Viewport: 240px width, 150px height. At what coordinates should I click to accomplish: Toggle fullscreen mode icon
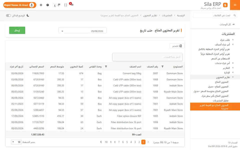pyautogui.click(x=66, y=5)
